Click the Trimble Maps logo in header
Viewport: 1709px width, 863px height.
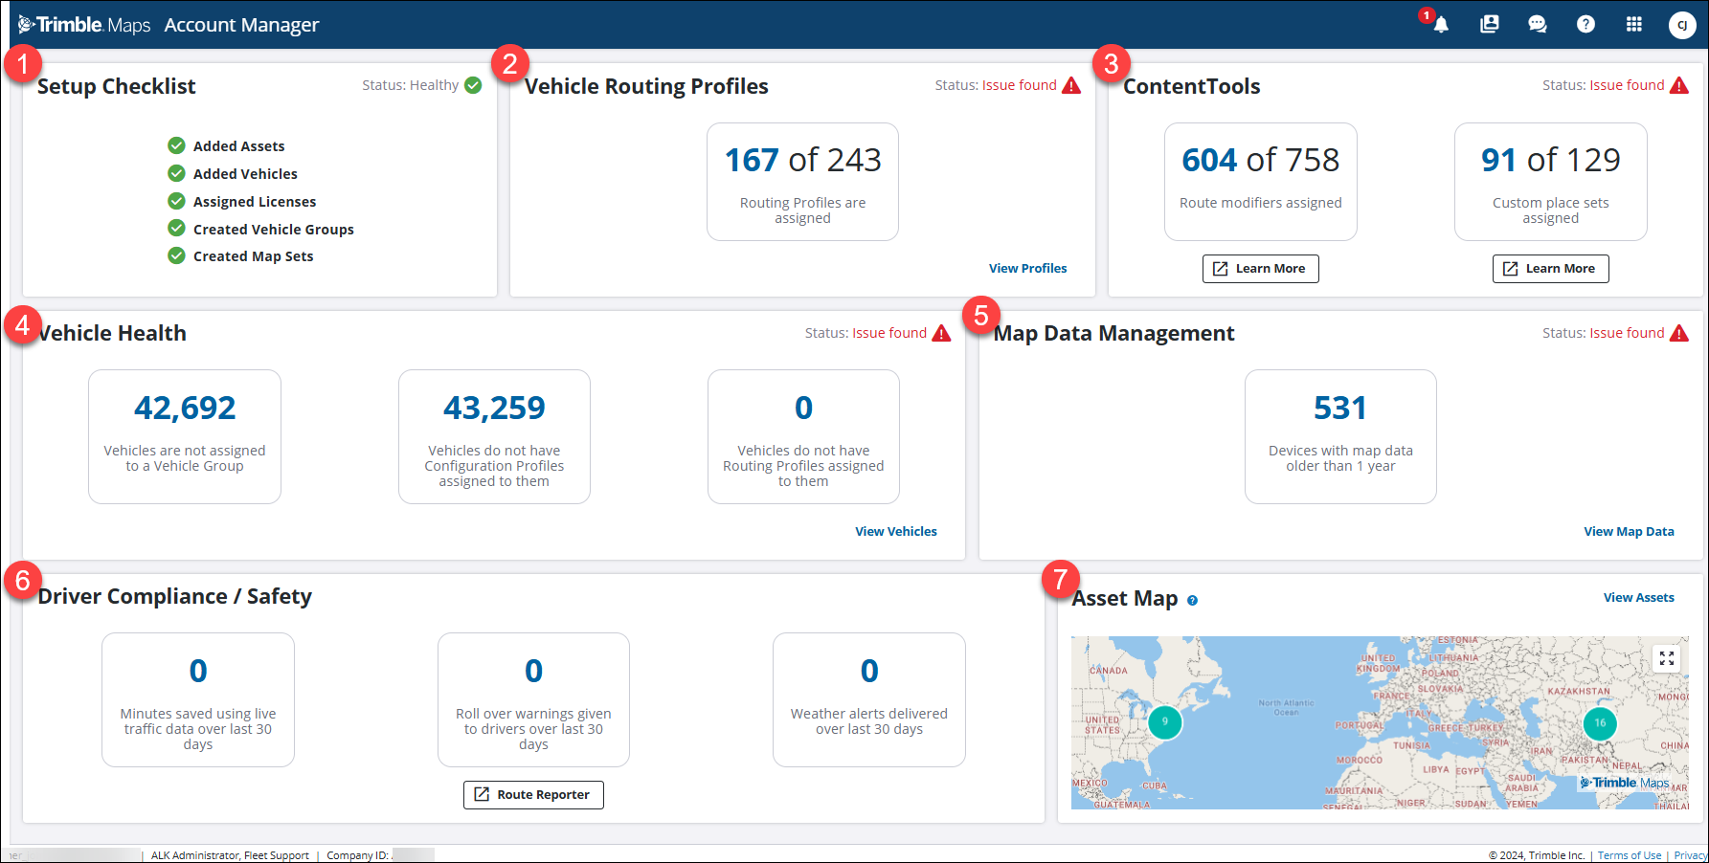coord(84,25)
